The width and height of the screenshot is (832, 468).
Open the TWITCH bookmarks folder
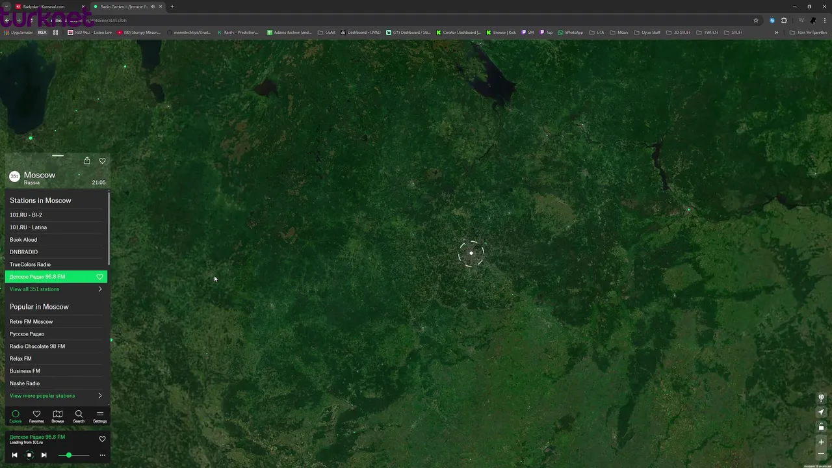(708, 32)
